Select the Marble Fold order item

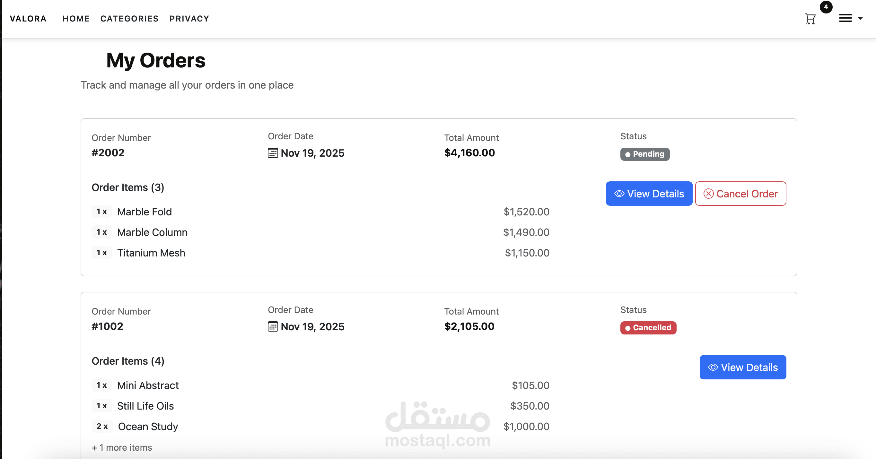(x=144, y=212)
